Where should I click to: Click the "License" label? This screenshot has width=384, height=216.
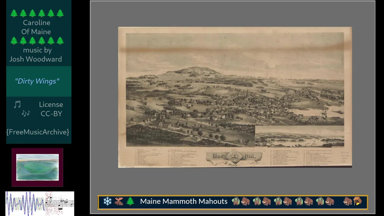click(51, 104)
